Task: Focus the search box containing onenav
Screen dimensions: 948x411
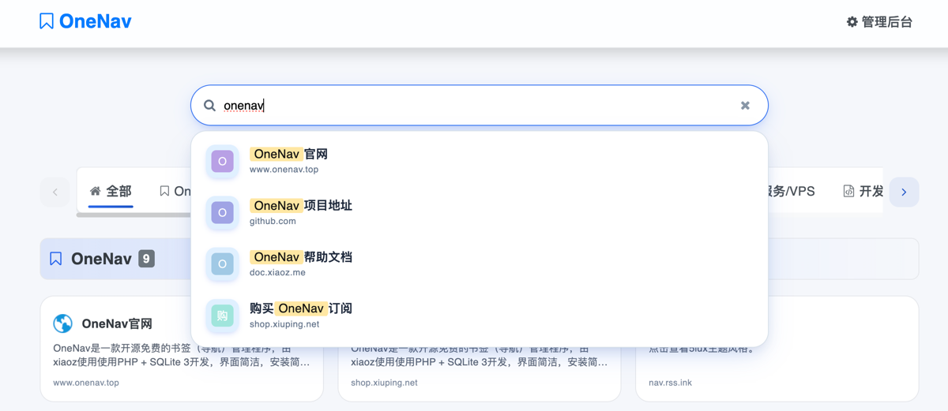Action: 479,105
